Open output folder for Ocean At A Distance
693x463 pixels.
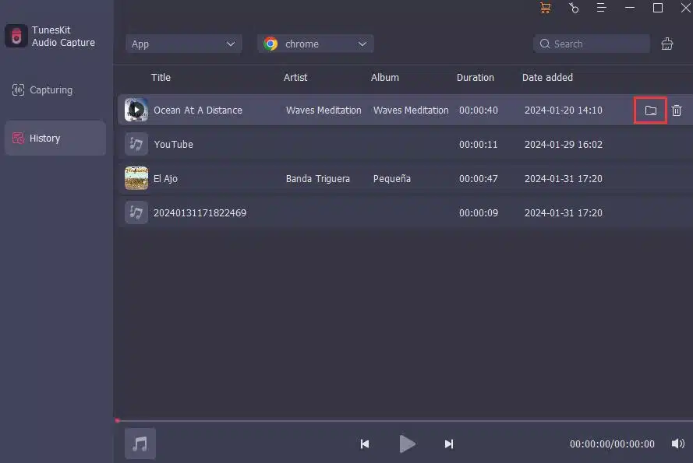pyautogui.click(x=650, y=110)
